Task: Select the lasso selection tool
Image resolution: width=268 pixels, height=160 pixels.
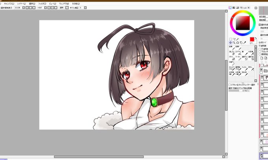Action: [234, 39]
